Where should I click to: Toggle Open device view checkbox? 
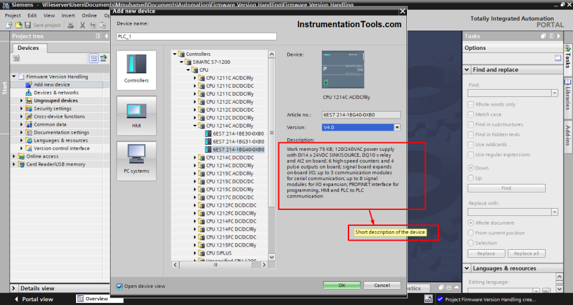tap(119, 286)
